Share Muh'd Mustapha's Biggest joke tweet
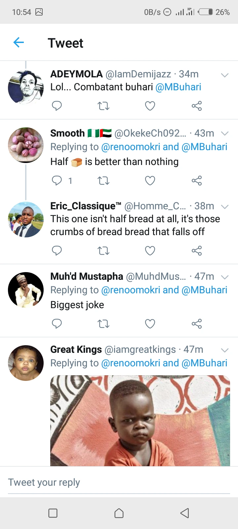Image resolution: width=238 pixels, height=529 pixels. (197, 324)
